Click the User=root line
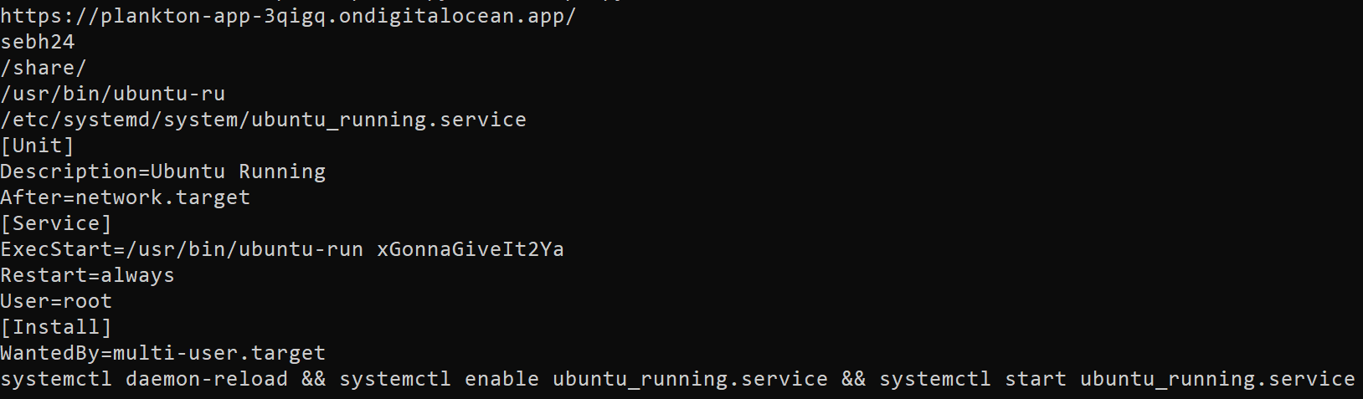Viewport: 1363px width, 399px height. pyautogui.click(x=56, y=301)
